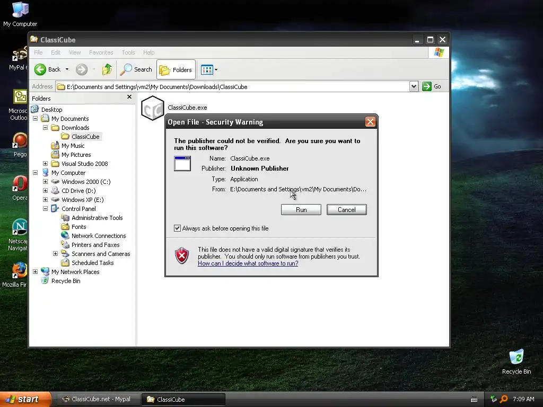
Task: Click the 7:09 AM clock
Action: pyautogui.click(x=523, y=399)
